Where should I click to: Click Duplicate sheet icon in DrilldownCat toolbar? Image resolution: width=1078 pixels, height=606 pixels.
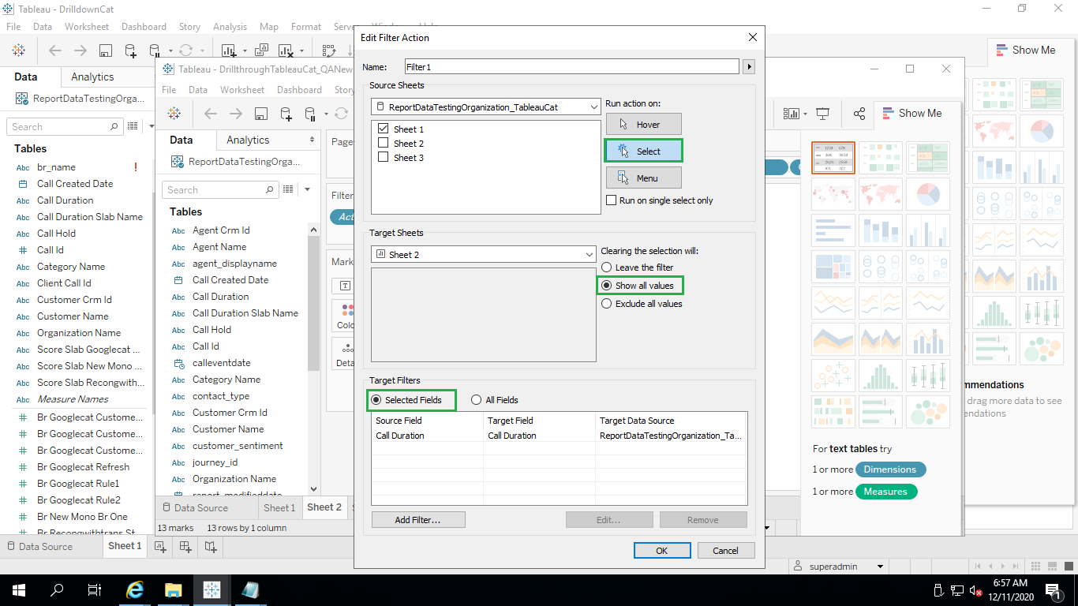coord(262,50)
